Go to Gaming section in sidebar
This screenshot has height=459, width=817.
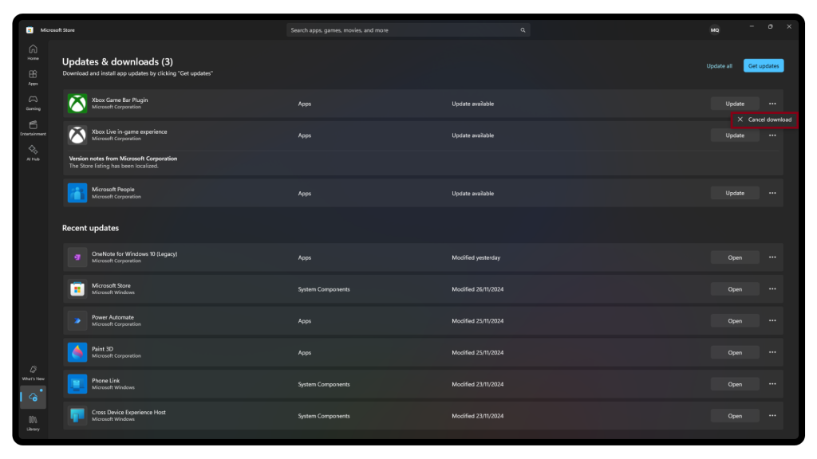[33, 103]
